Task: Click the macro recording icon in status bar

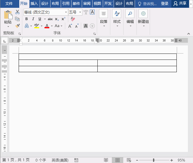Action: pos(76,160)
